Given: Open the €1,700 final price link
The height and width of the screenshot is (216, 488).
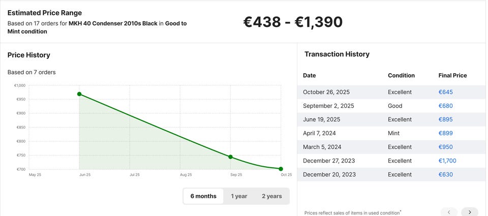Looking at the screenshot, I should click(x=447, y=161).
